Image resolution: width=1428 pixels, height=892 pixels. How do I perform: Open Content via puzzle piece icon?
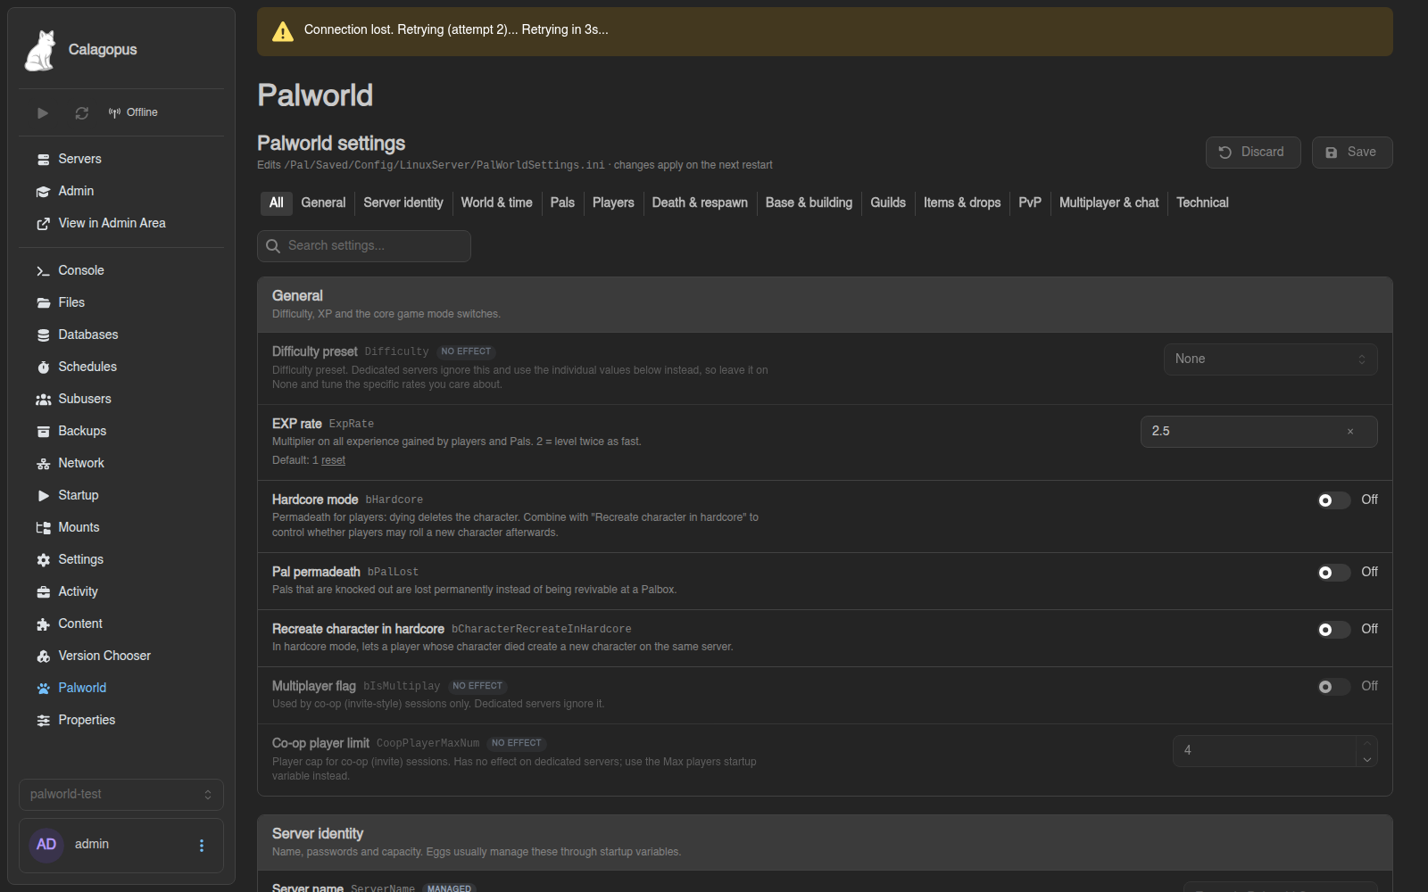(43, 624)
